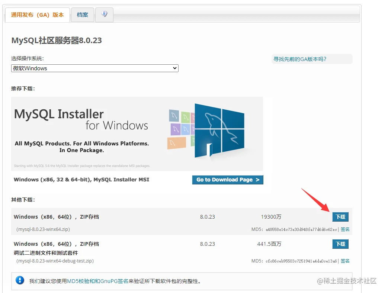The image size is (385, 293).
Task: Click 调试二进制文件和测试套件 row text
Action: point(46,253)
